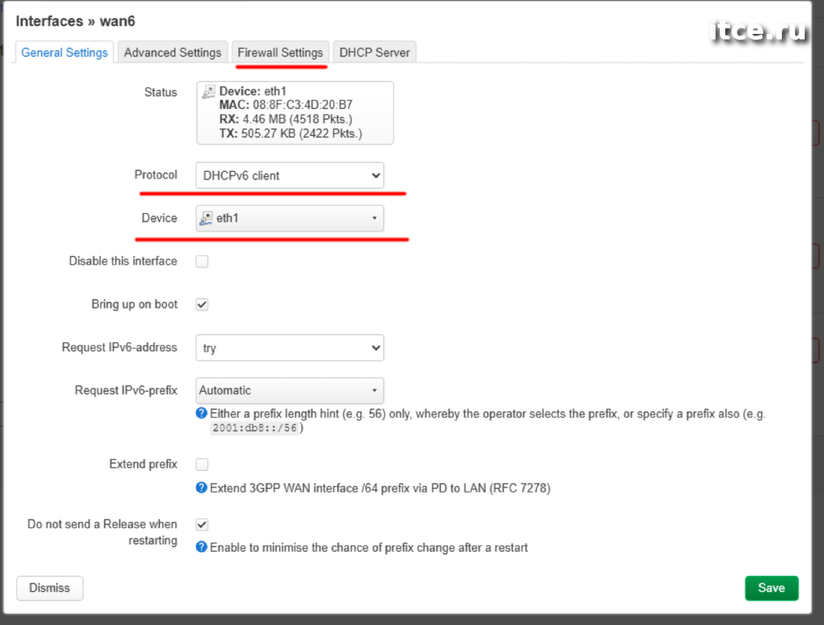Viewport: 824px width, 625px height.
Task: Click the Protocol field label
Action: tap(156, 175)
